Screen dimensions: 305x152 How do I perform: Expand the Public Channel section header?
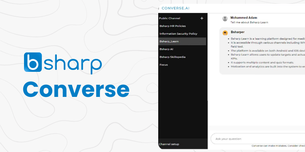170,18
